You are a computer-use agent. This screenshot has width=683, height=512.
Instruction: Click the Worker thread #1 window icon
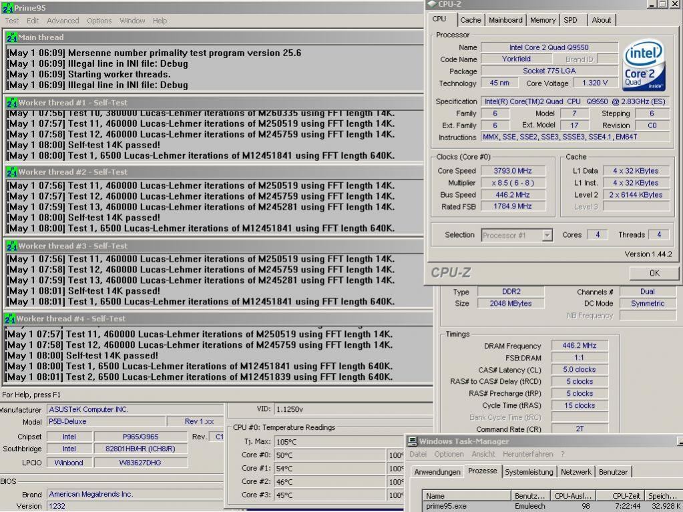12,103
